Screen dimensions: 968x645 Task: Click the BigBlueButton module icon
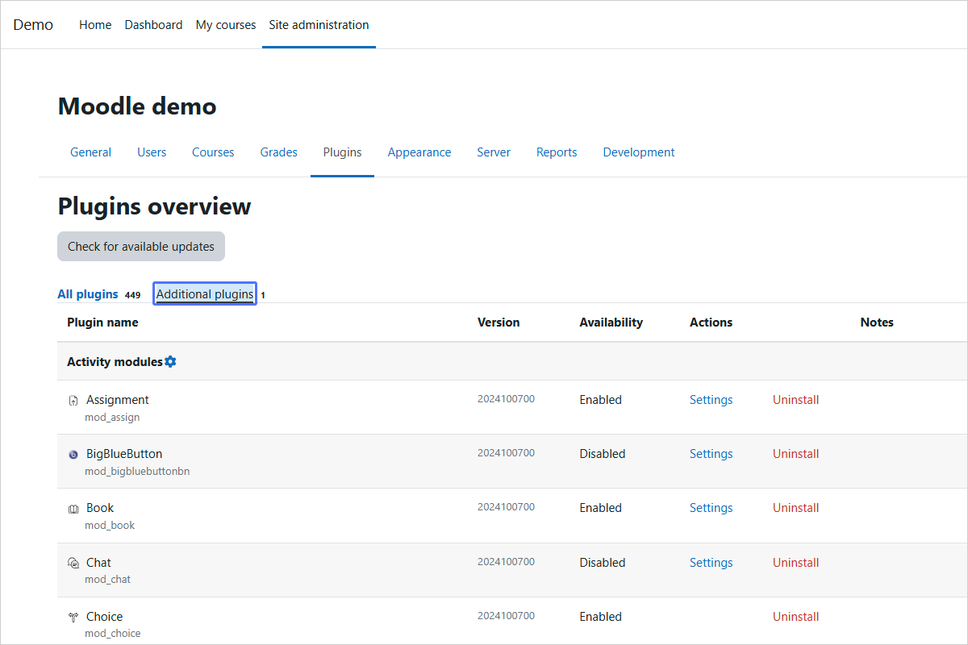73,455
